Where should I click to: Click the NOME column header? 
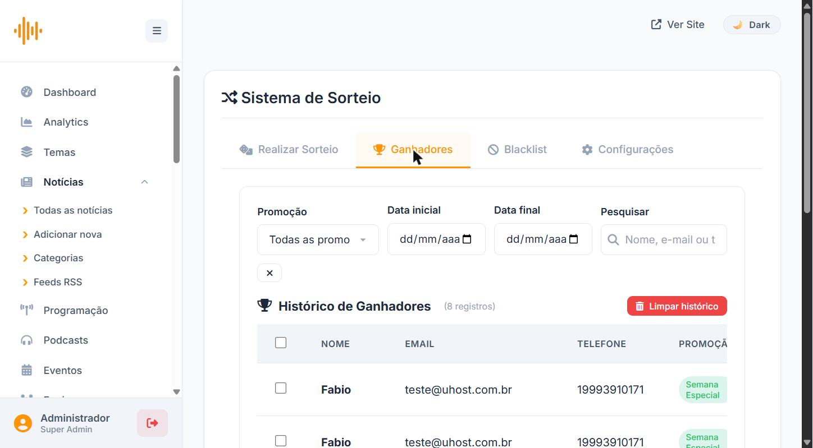tap(335, 344)
